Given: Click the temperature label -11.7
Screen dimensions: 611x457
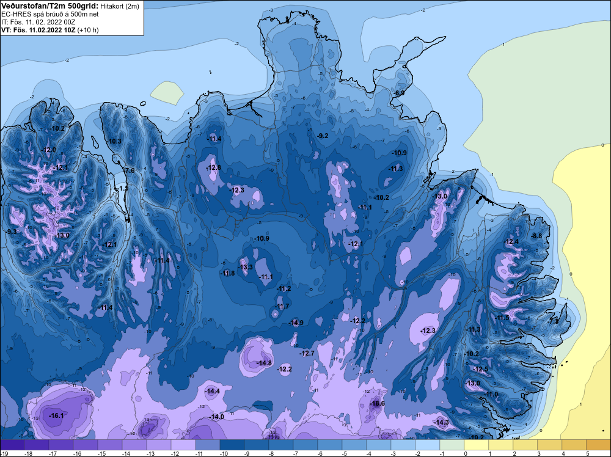Looking at the screenshot, I should point(282,306).
